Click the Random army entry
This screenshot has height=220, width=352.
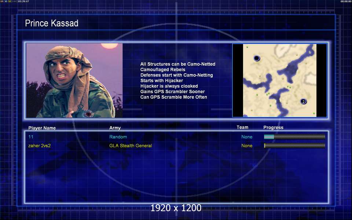118,137
